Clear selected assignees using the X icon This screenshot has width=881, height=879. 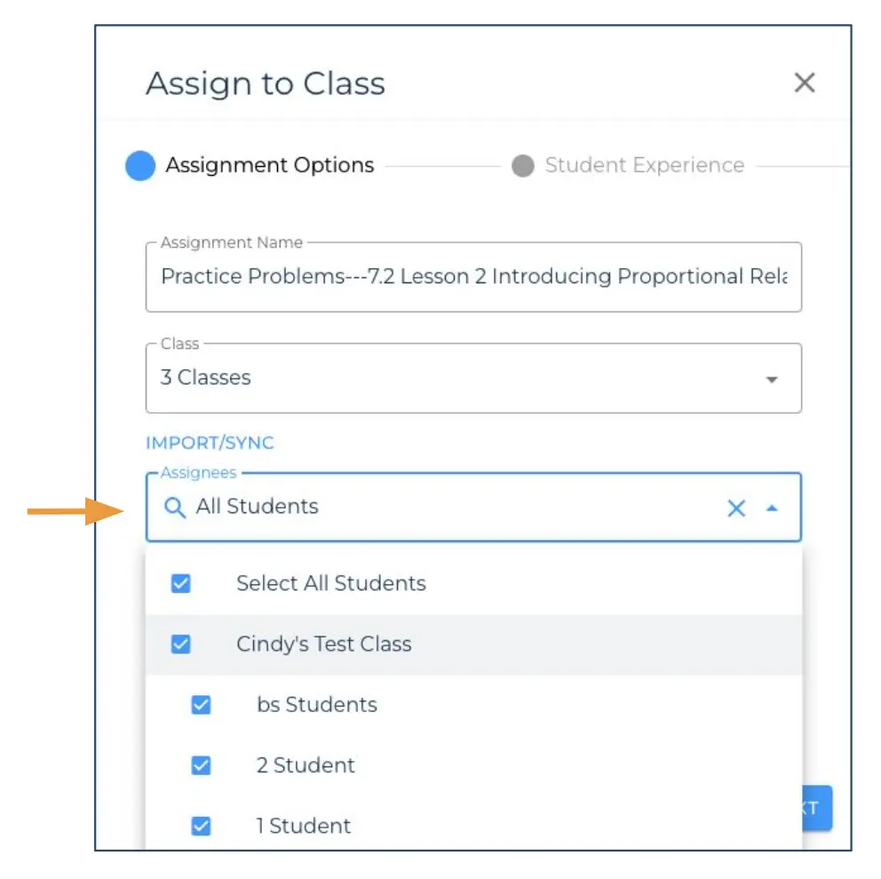[736, 507]
